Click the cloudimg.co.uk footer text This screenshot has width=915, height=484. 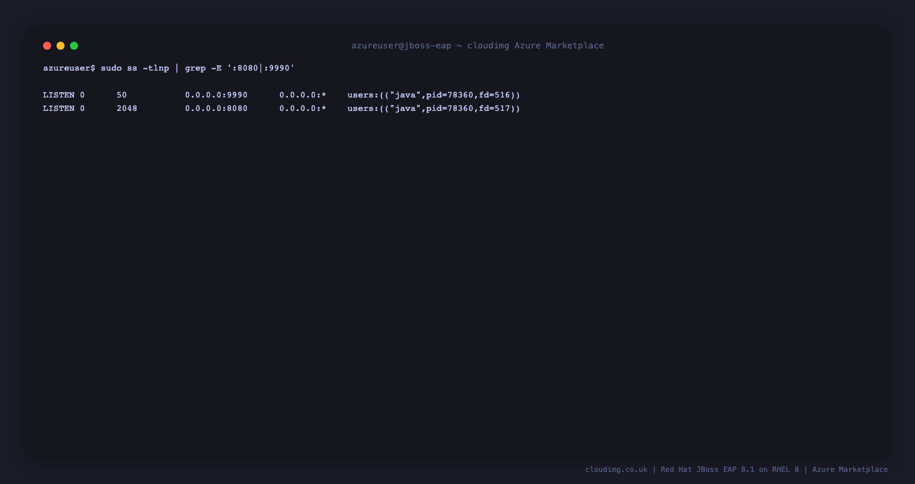(616, 469)
